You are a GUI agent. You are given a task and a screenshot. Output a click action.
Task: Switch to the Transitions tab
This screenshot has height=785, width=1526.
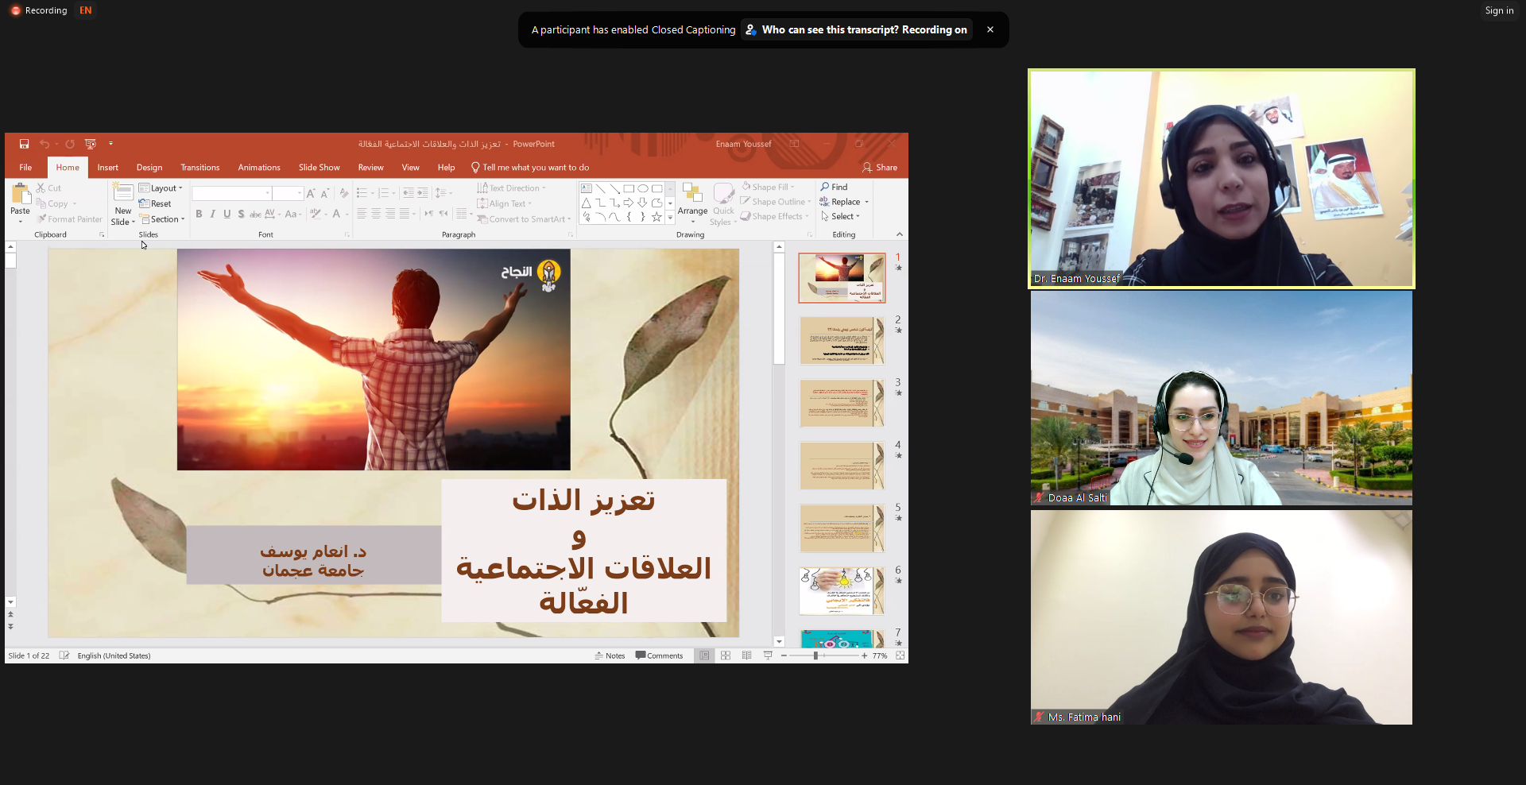199,168
